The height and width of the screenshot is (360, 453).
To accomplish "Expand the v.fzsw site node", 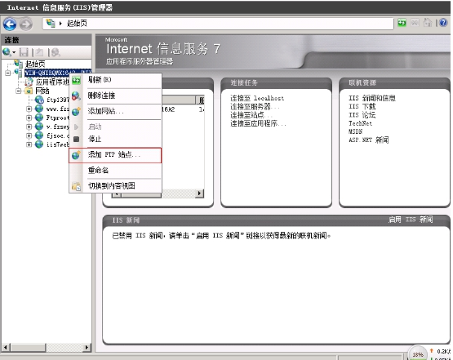I will click(29, 127).
